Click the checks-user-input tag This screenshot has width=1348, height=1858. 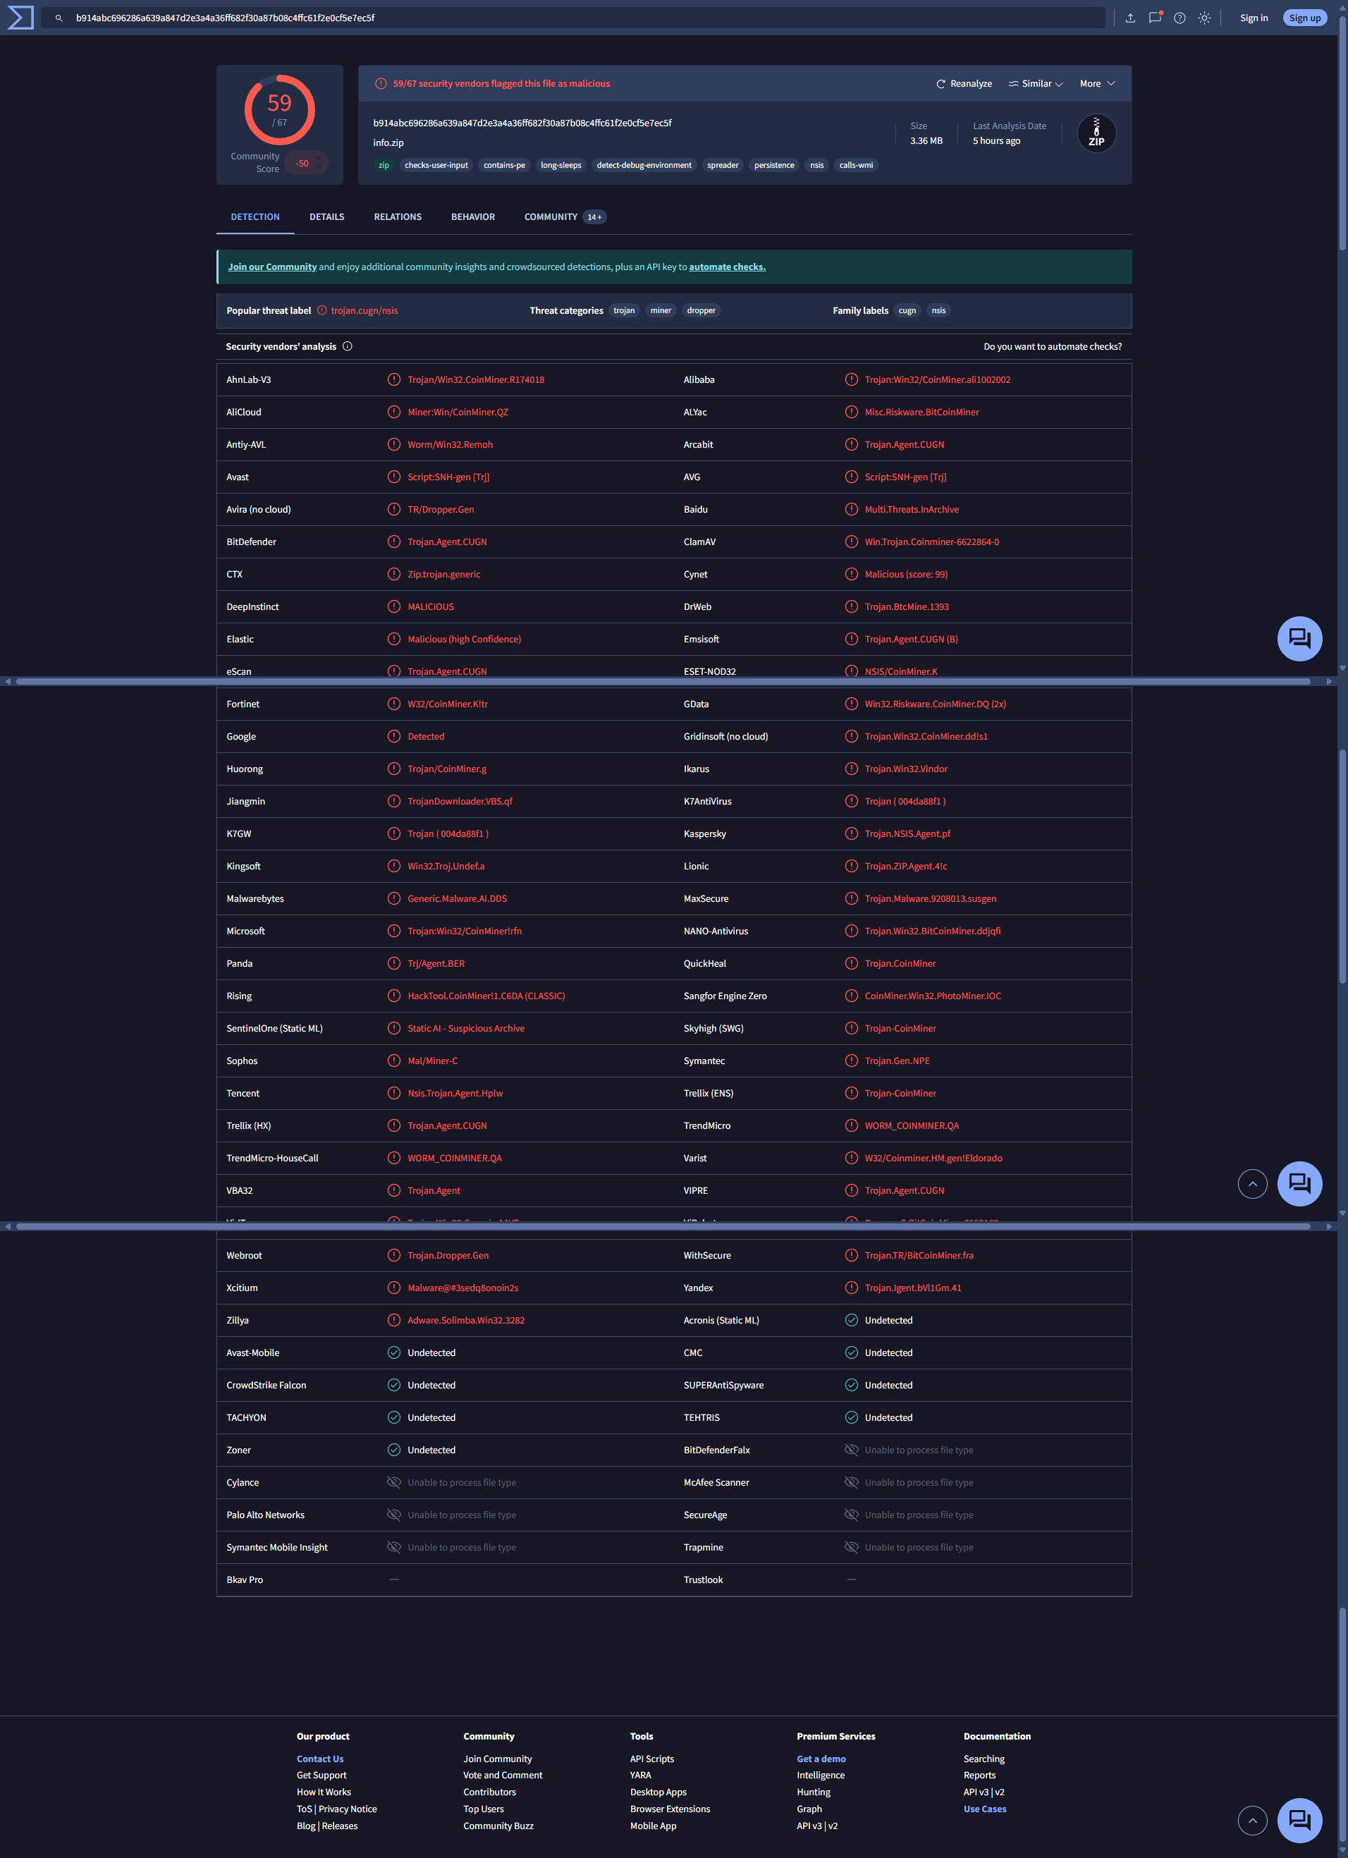(436, 166)
